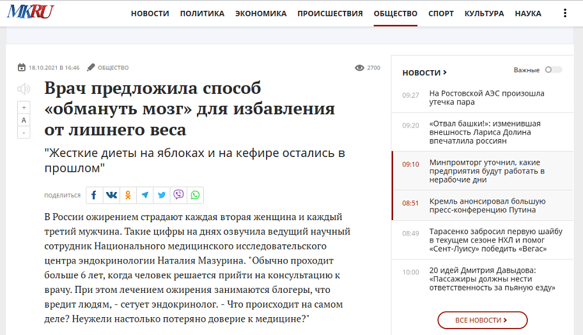Click the eye views icon

pyautogui.click(x=359, y=68)
